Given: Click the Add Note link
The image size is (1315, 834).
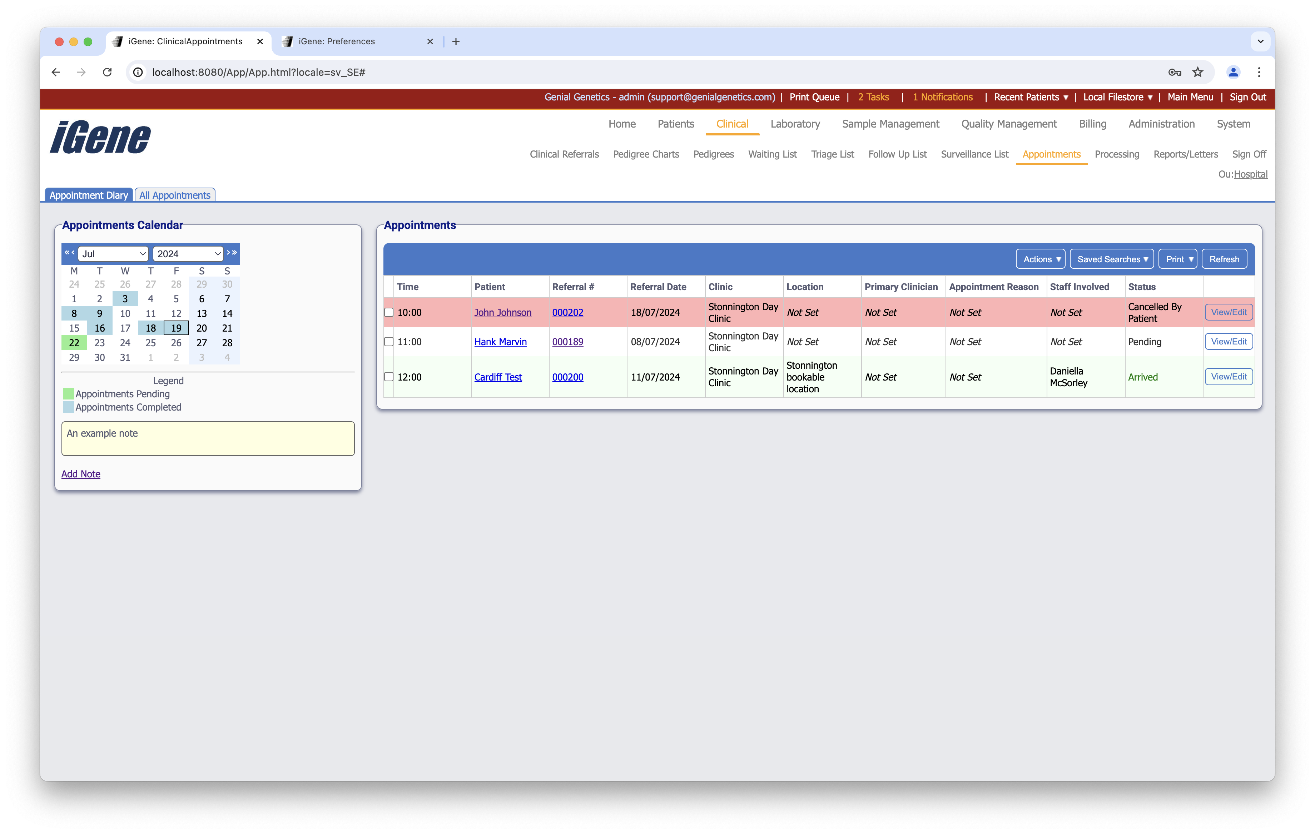Looking at the screenshot, I should click(81, 474).
